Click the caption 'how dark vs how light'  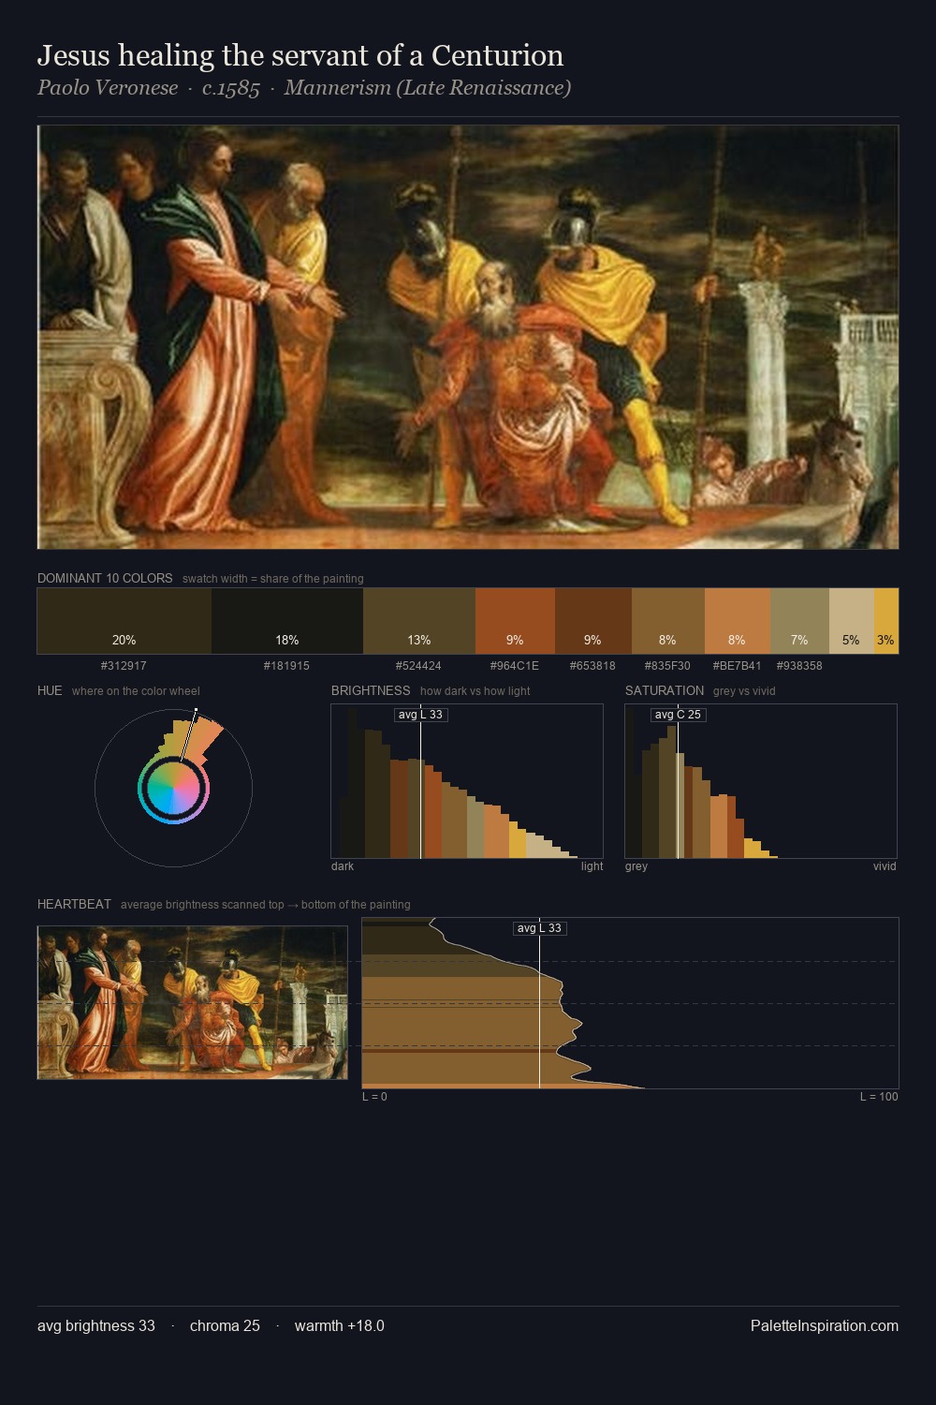click(475, 691)
